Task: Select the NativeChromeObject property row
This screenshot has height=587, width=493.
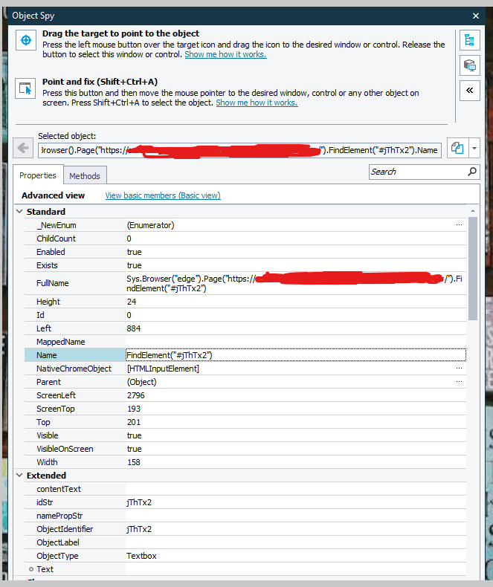Action: (74, 369)
